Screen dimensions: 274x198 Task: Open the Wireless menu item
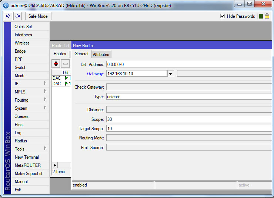pyautogui.click(x=22, y=43)
